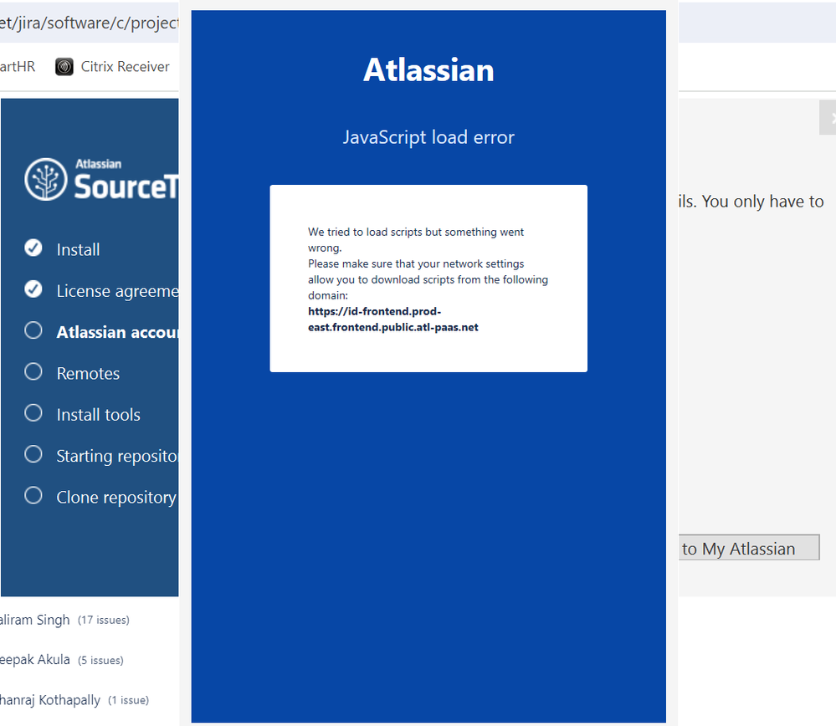836x726 pixels.
Task: Open the SmartHR bookmark
Action: point(18,67)
